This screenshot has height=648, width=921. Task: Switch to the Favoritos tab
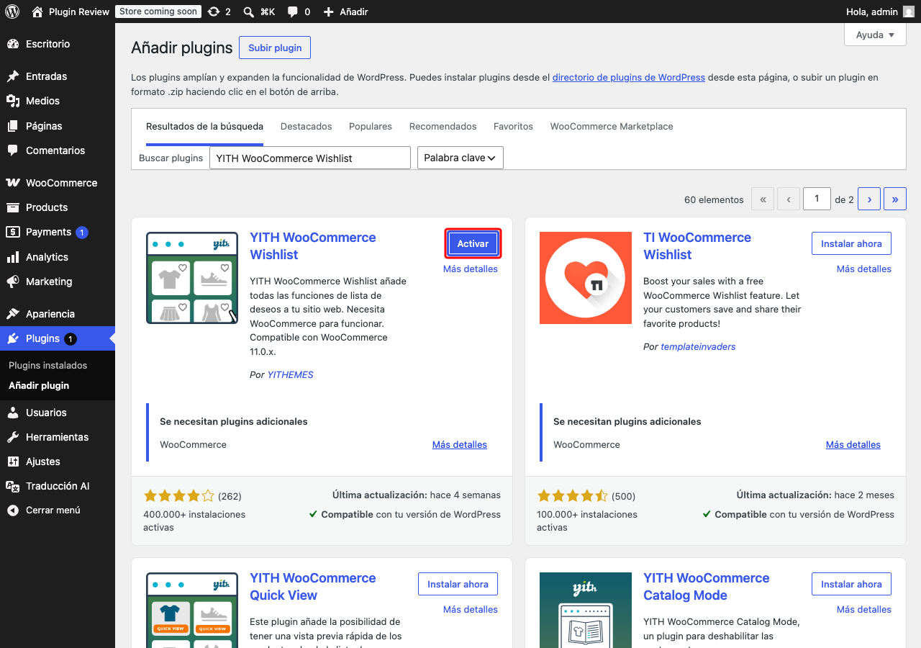point(513,126)
